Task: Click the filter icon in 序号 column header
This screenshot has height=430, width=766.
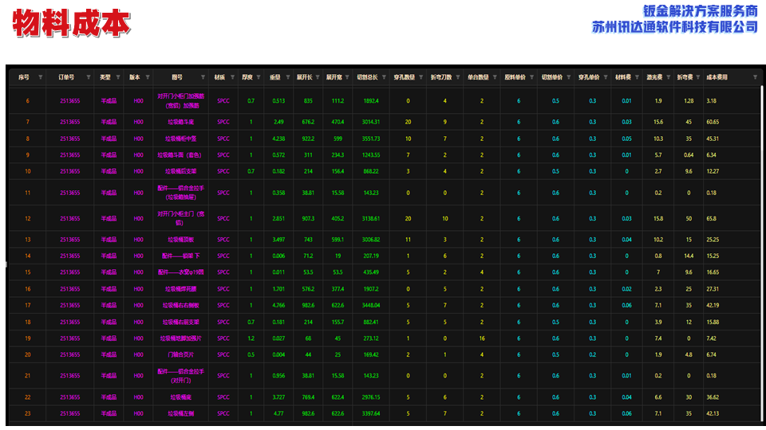Action: 40,77
